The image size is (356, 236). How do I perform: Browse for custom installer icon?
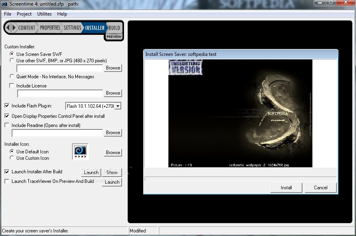tap(113, 153)
